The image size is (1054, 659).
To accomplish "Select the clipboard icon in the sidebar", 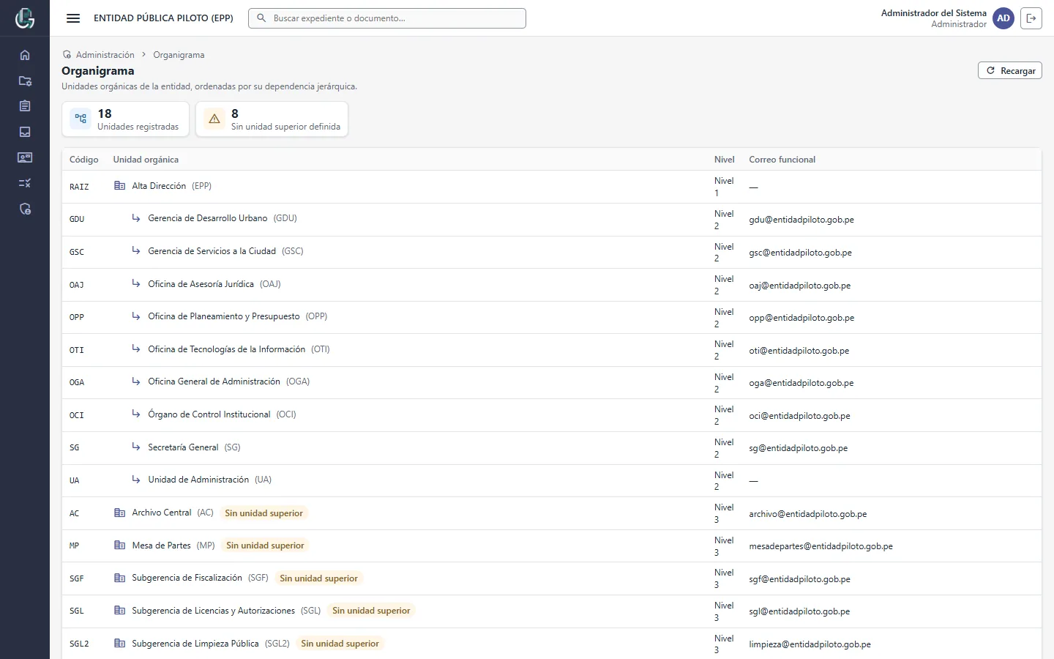I will click(25, 106).
